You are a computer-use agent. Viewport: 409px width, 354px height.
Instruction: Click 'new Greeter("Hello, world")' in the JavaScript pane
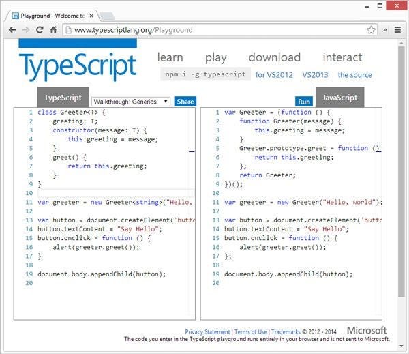(x=328, y=202)
